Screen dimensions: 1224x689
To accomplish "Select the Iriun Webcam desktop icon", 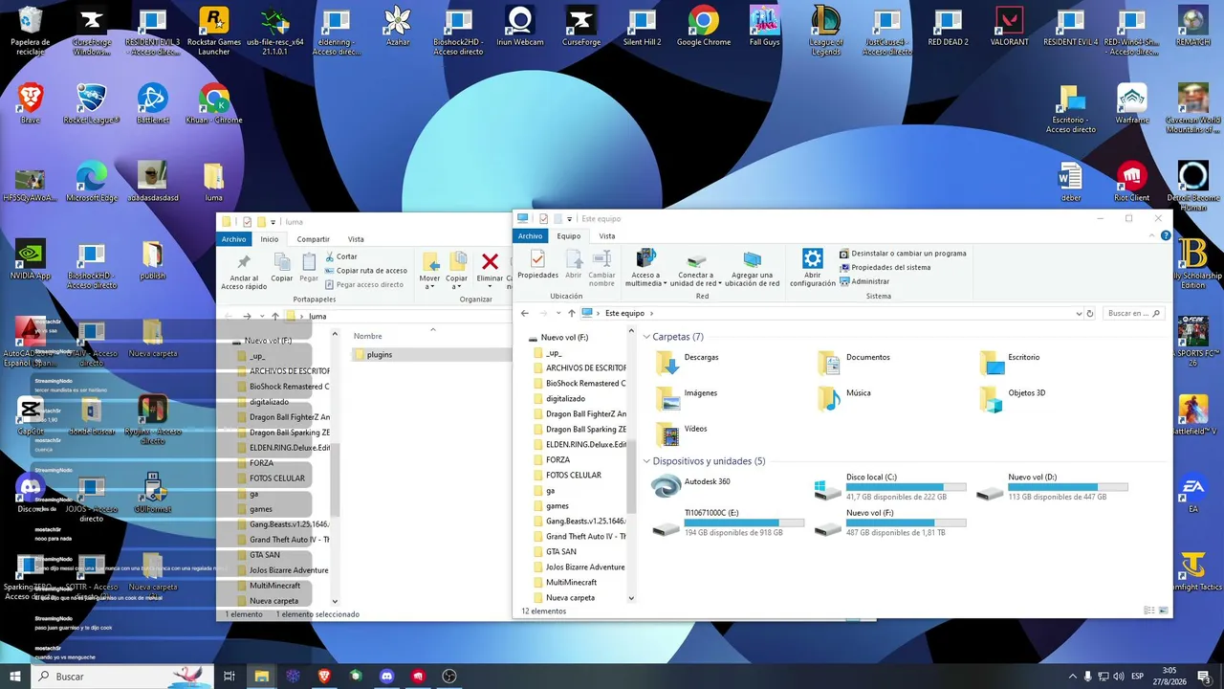I will click(x=519, y=27).
